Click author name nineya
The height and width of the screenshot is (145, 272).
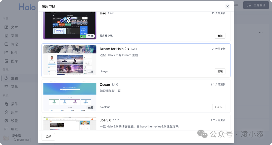104,71
